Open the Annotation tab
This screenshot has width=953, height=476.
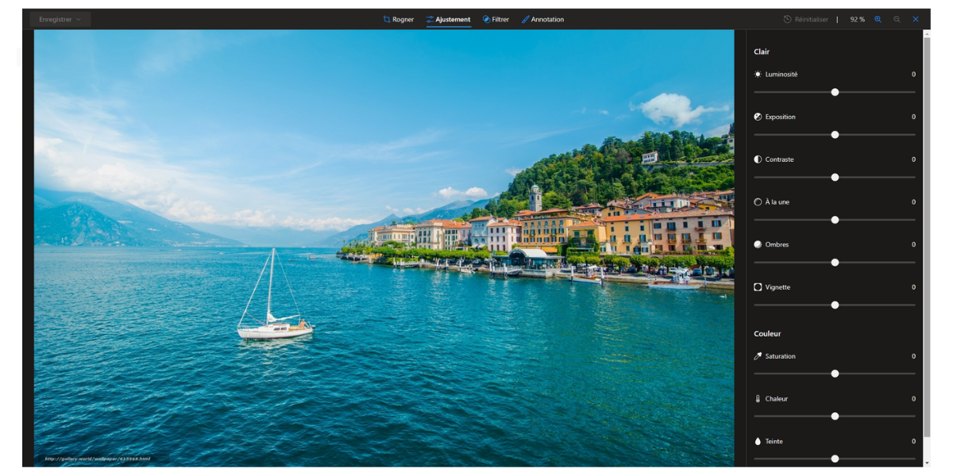click(x=542, y=19)
